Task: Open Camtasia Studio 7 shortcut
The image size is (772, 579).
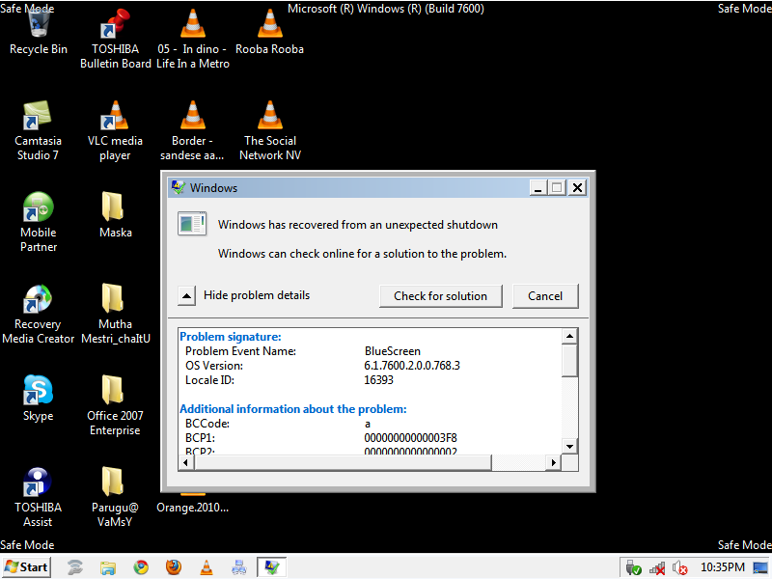Action: tap(38, 130)
